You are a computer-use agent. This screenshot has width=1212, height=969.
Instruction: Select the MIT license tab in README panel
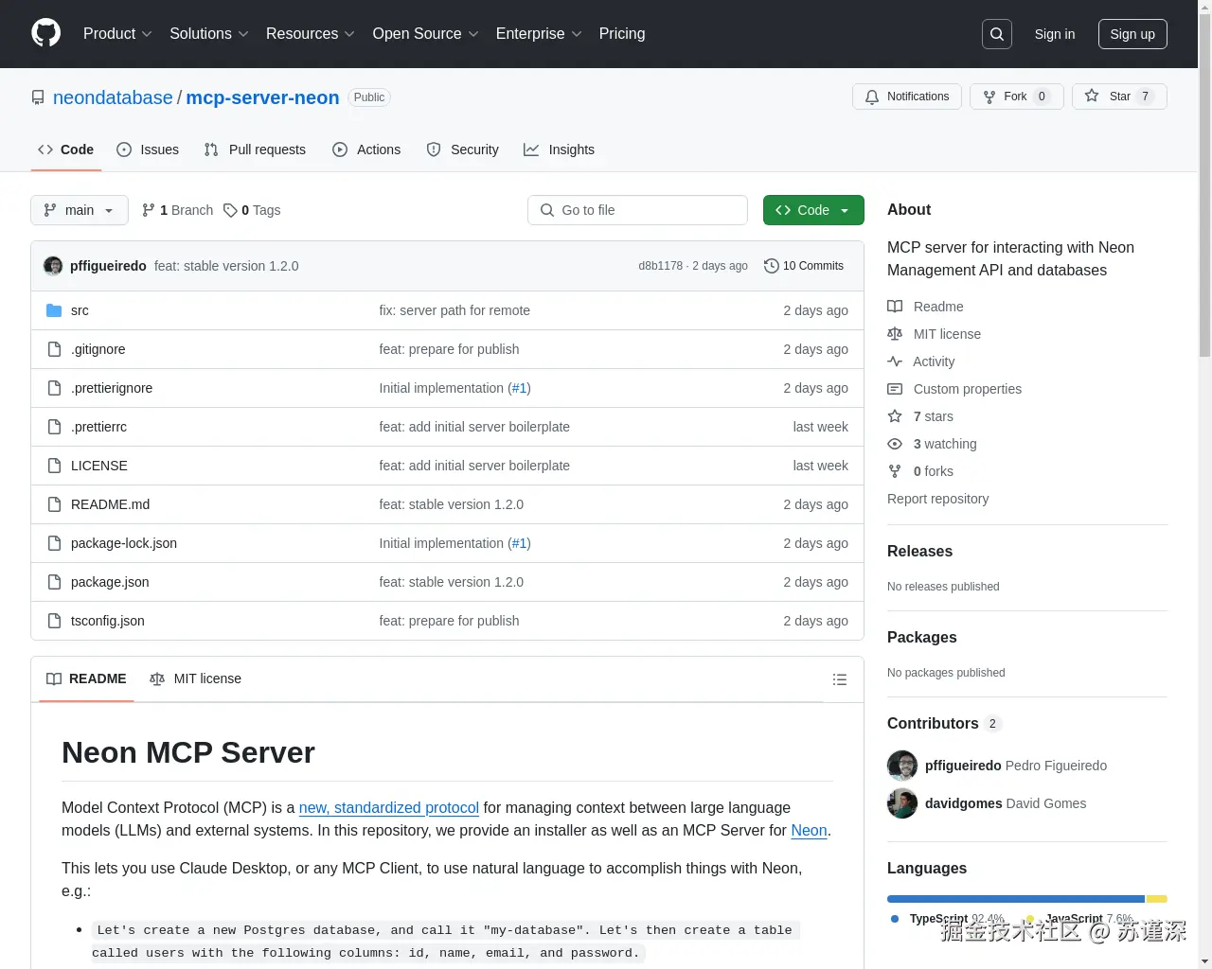pyautogui.click(x=195, y=678)
